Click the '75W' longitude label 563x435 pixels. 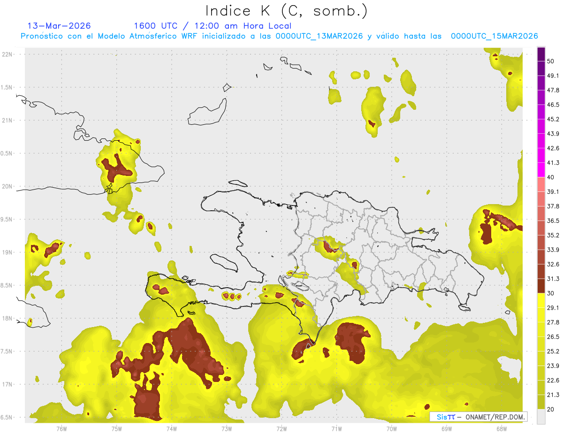click(117, 429)
